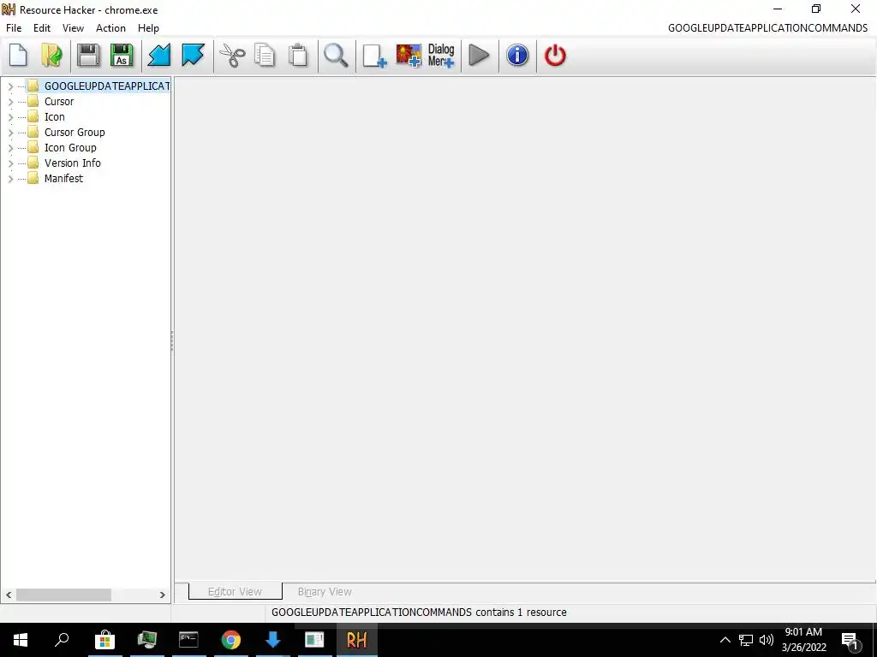This screenshot has width=877, height=657.
Task: Open the Edit menu
Action: click(x=42, y=28)
